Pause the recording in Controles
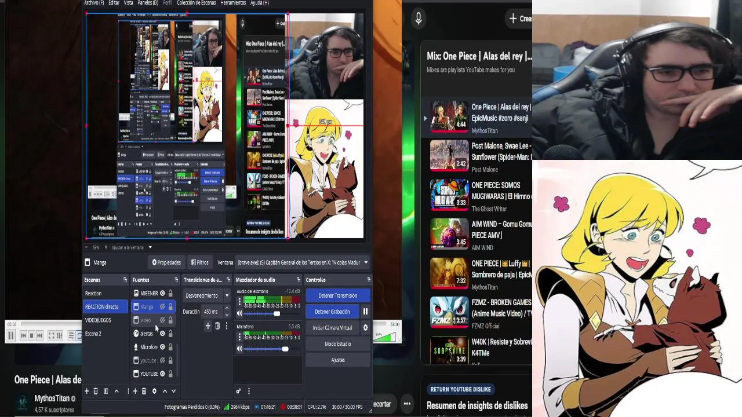This screenshot has width=742, height=417. tap(365, 312)
